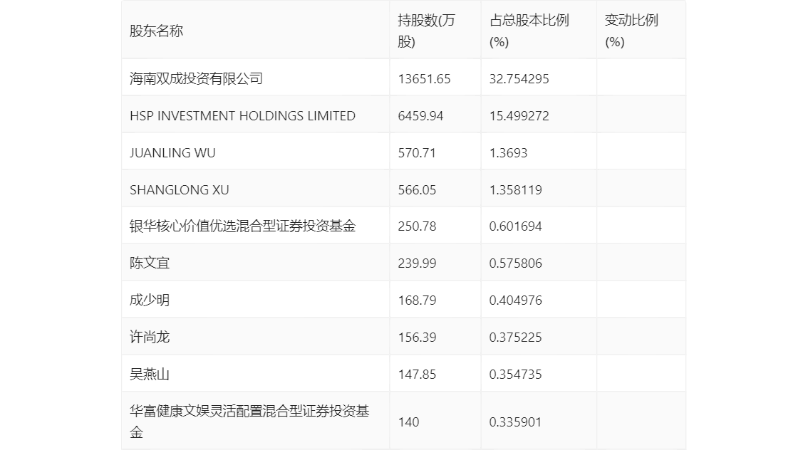Click the percentage 0.354735

tap(515, 375)
